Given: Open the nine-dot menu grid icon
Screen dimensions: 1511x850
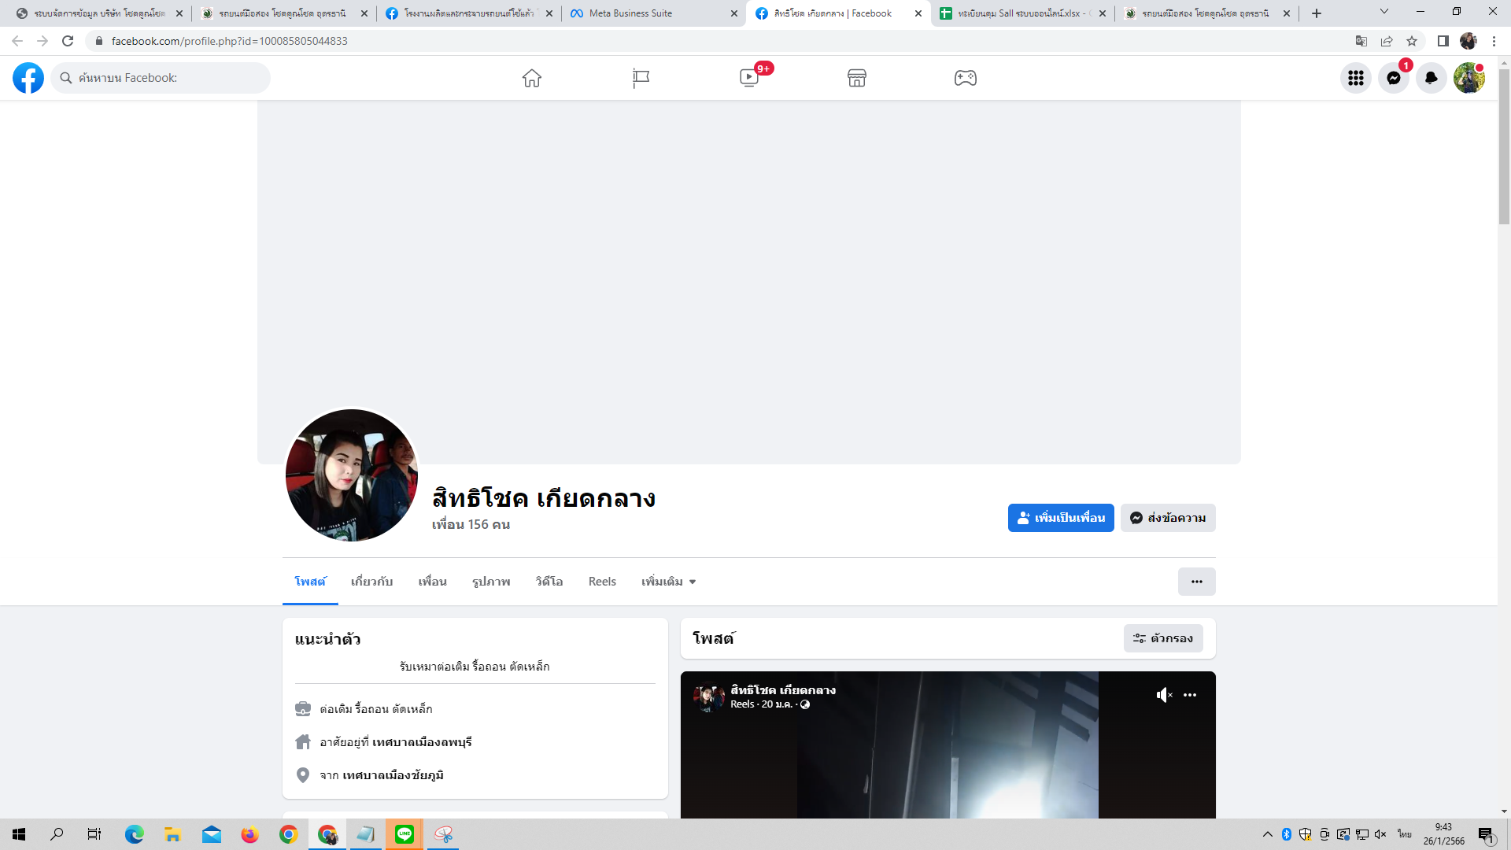Looking at the screenshot, I should click(x=1355, y=78).
